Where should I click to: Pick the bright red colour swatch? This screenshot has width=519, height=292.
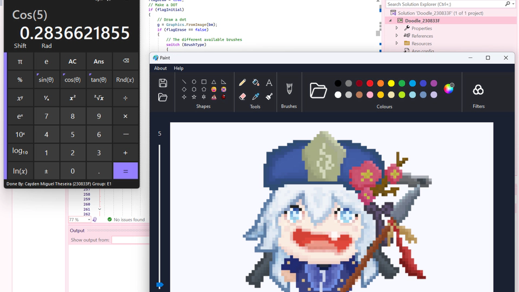click(x=370, y=83)
